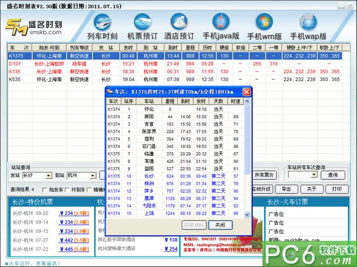Viewport: 357px width, 267px height.
Task: Click the 长沙-火车订票 panel heading
Action: [288, 202]
